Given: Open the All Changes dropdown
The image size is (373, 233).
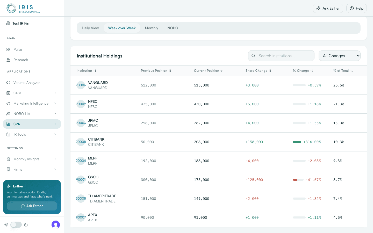Looking at the screenshot, I should click(339, 56).
